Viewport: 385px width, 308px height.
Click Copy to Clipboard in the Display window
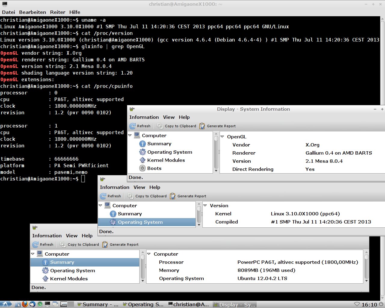point(177,126)
